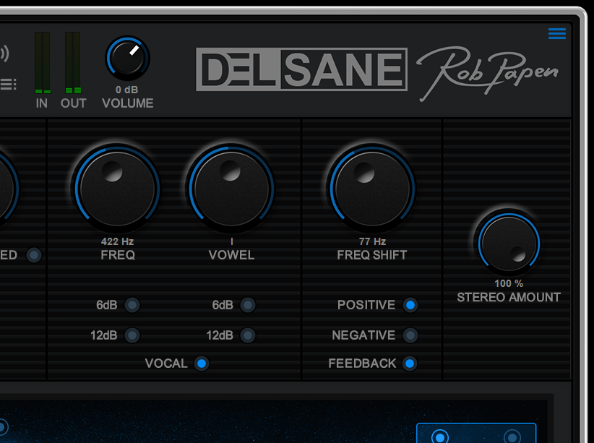This screenshot has width=594, height=443.
Task: Click the 'POSITIVE' label text
Action: [x=366, y=305]
